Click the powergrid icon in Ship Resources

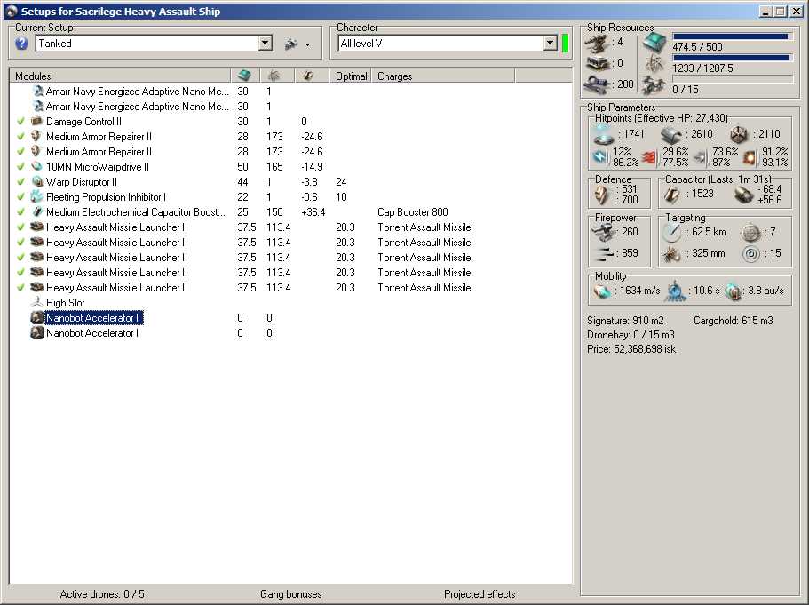coord(654,63)
